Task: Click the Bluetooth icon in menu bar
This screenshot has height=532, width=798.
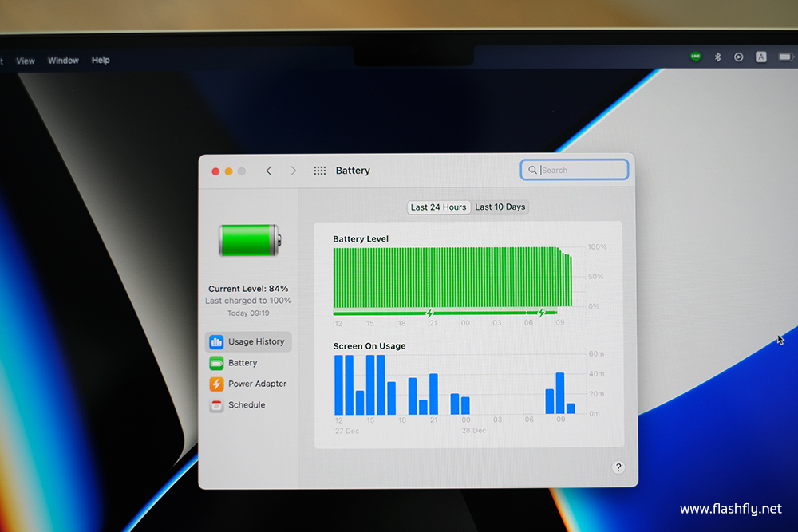Action: (x=717, y=57)
